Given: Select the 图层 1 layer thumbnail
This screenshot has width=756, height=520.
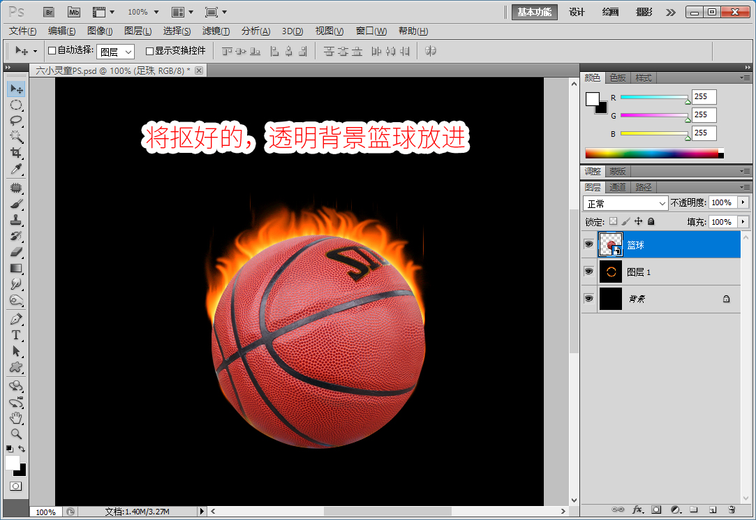Looking at the screenshot, I should [610, 272].
